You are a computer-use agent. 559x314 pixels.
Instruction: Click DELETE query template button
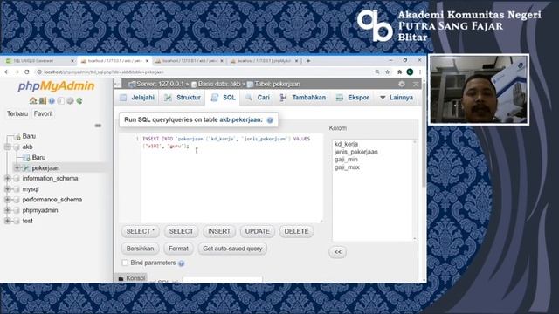click(296, 231)
